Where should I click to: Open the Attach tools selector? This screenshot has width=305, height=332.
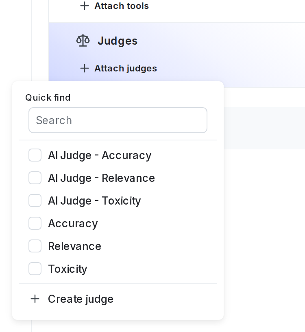coord(114,6)
